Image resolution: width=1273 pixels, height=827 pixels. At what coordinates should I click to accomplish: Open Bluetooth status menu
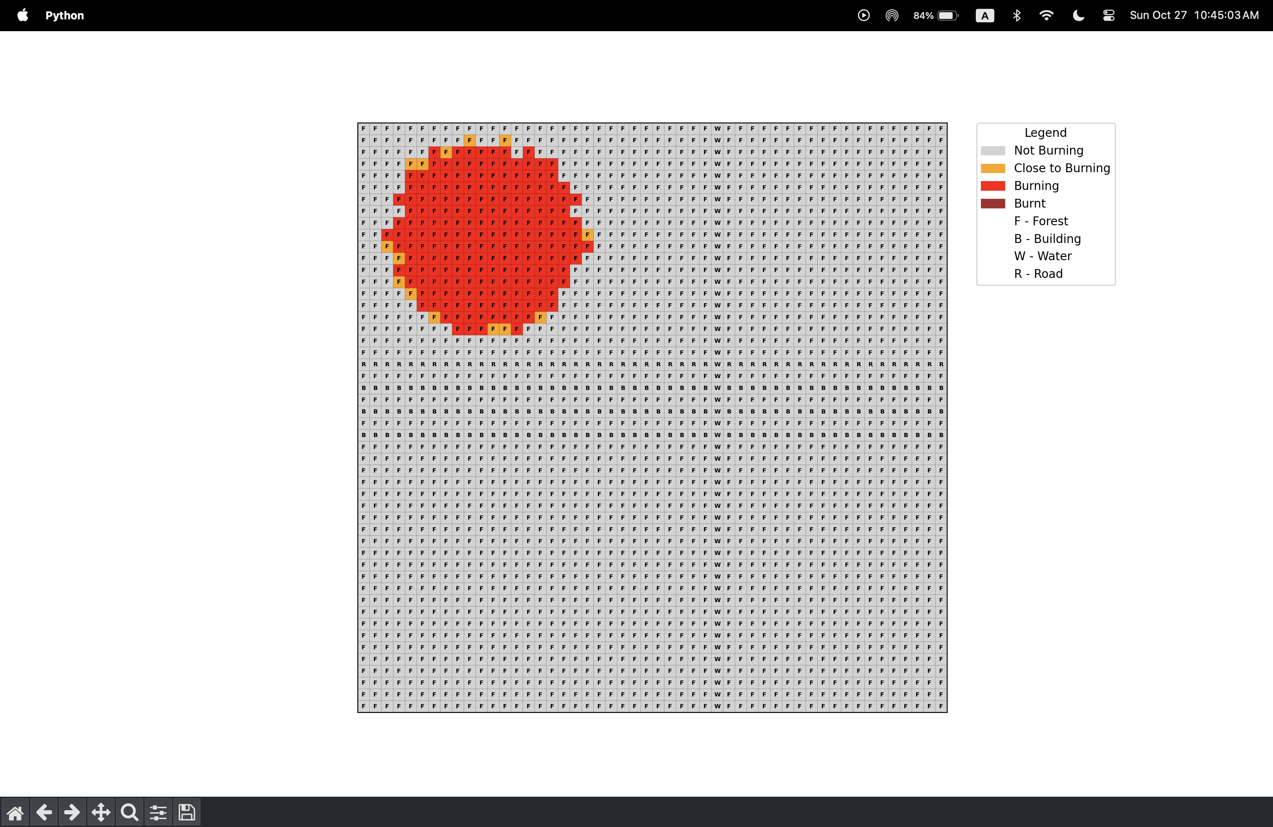(x=1016, y=15)
